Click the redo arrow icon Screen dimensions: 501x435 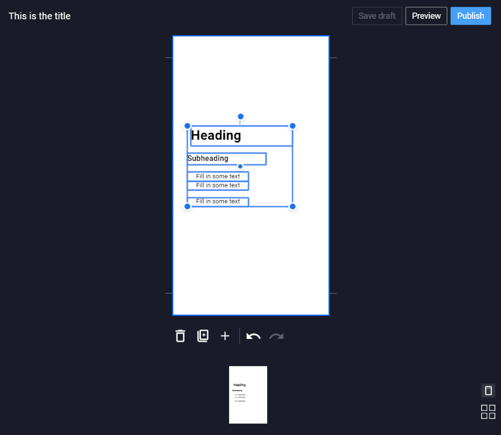(277, 336)
